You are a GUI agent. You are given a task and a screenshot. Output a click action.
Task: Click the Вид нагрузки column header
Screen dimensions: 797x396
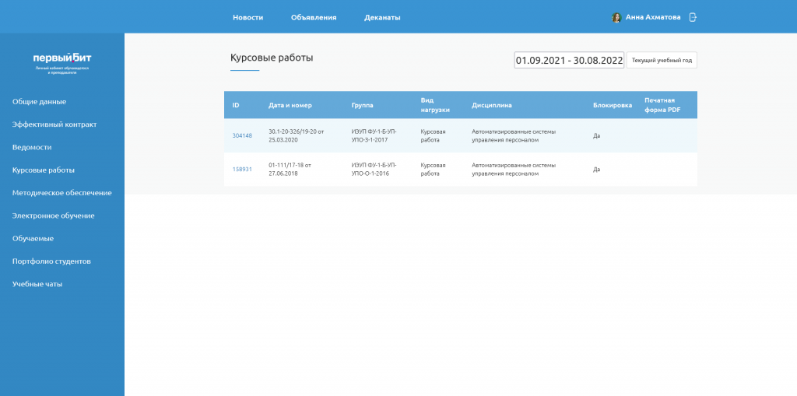(x=435, y=105)
